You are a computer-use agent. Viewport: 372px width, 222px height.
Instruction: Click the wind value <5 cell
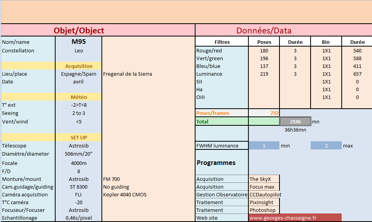[79, 121]
